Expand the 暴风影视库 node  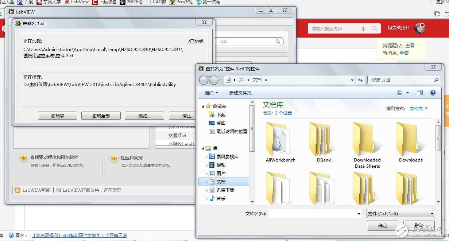pyautogui.click(x=206, y=157)
